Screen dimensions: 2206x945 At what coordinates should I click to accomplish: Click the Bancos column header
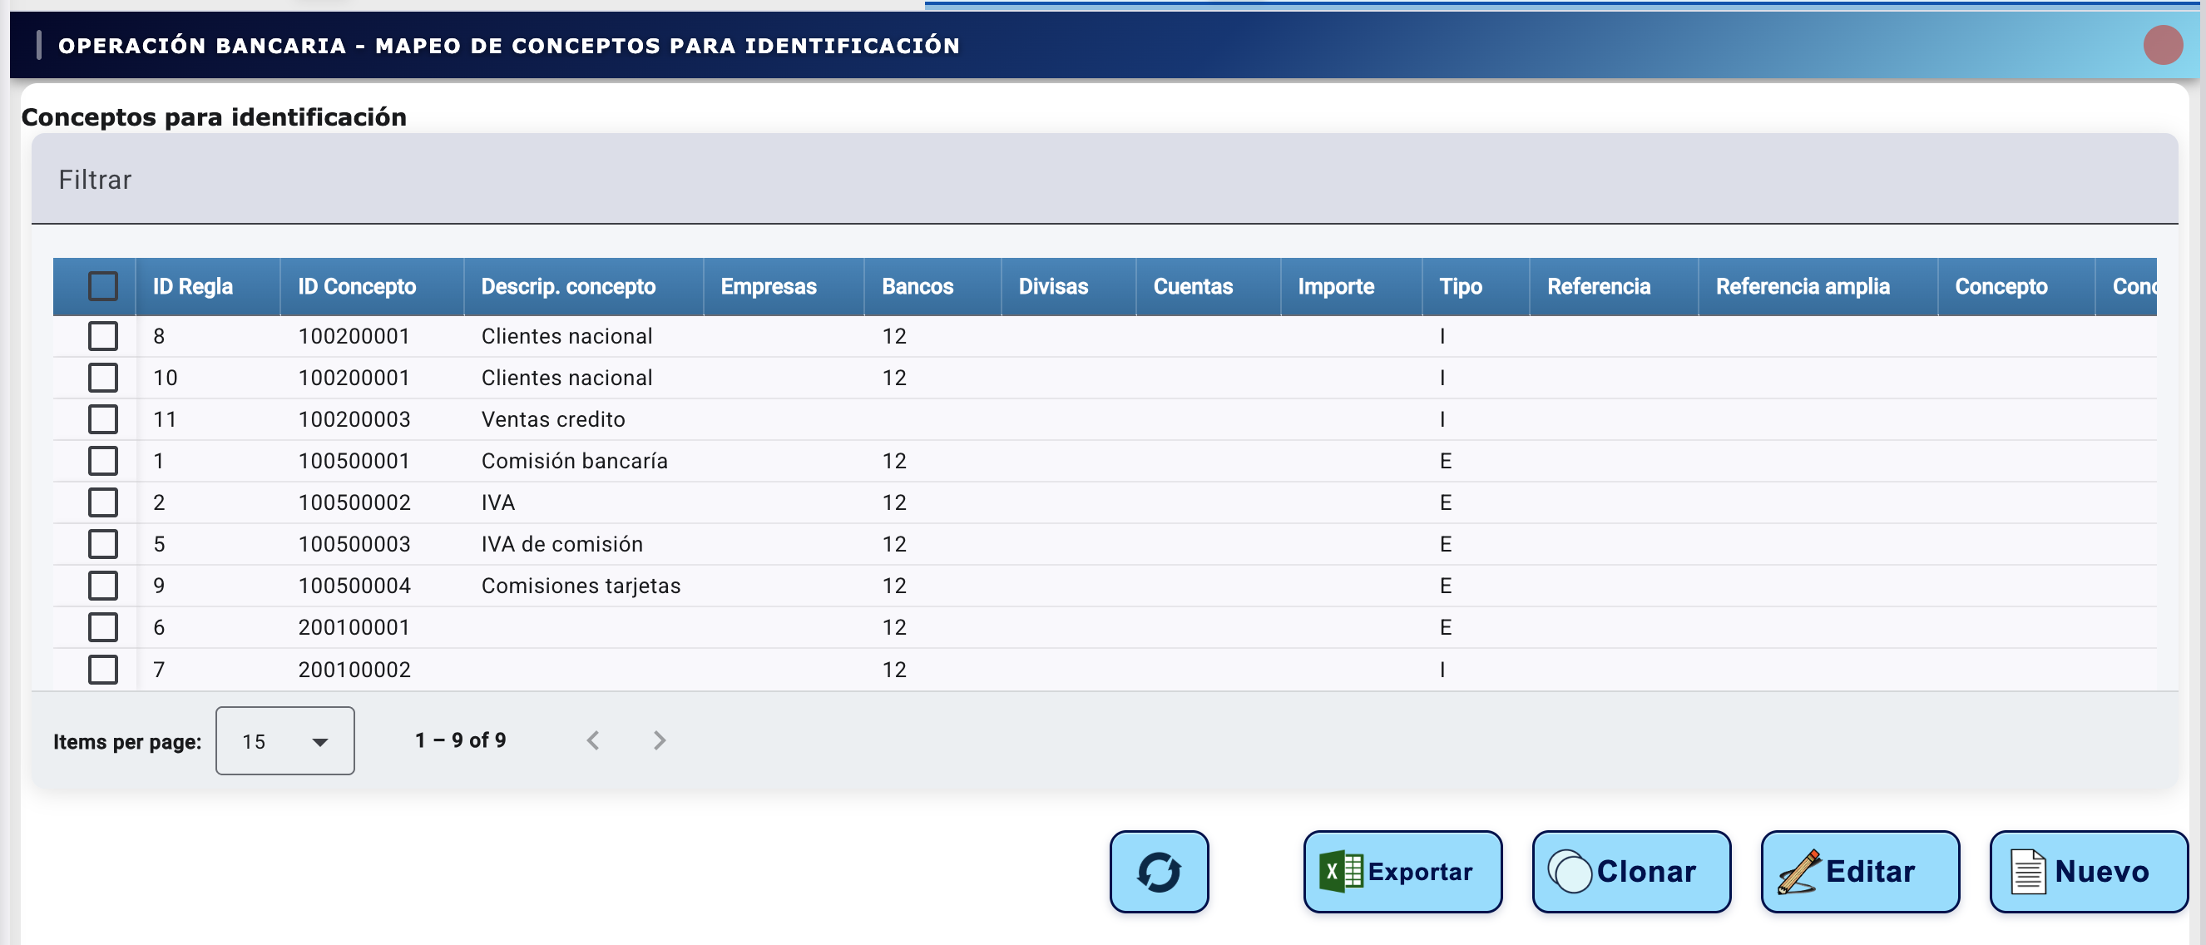coord(918,286)
